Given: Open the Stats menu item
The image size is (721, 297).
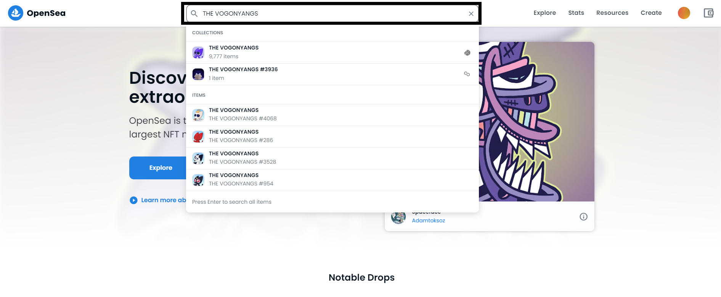Looking at the screenshot, I should (x=576, y=13).
